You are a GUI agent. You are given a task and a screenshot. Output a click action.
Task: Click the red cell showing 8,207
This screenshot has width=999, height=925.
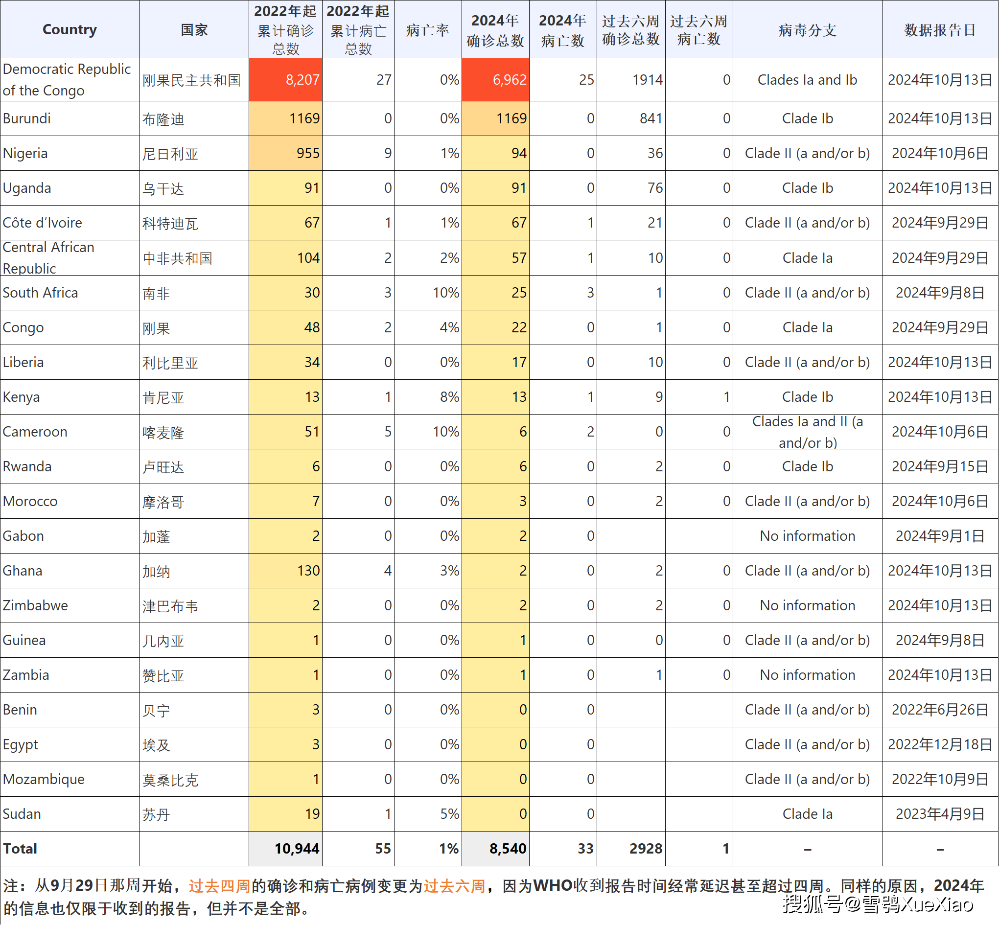pyautogui.click(x=285, y=80)
